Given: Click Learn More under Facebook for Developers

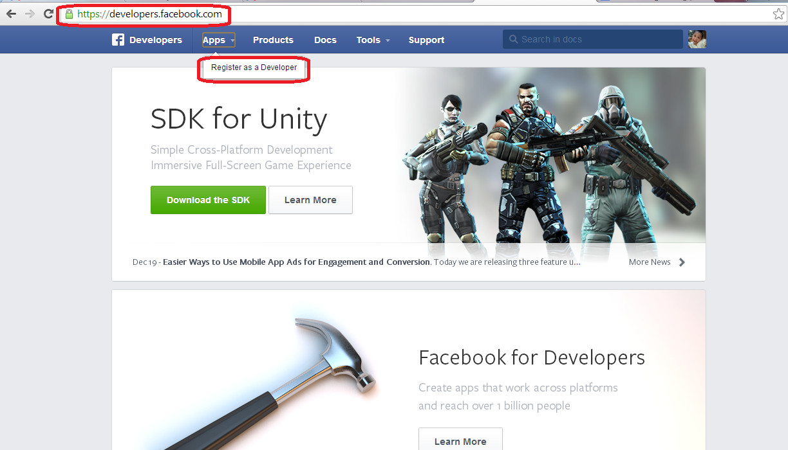Looking at the screenshot, I should click(x=460, y=441).
